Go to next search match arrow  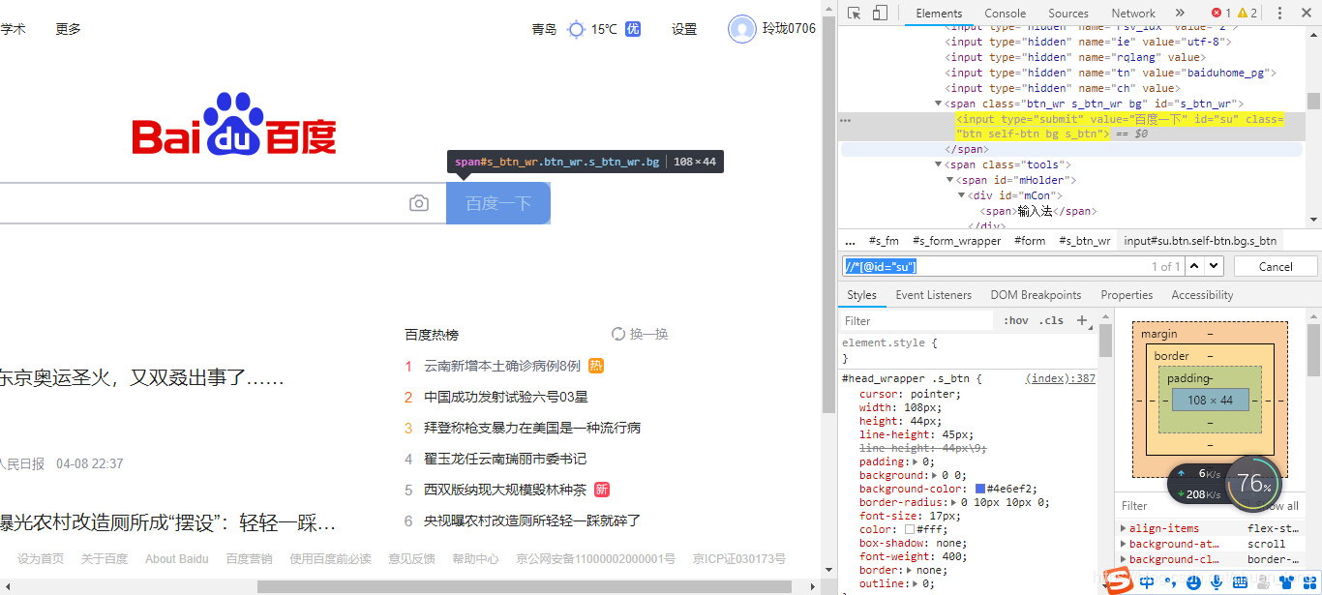pyautogui.click(x=1214, y=266)
